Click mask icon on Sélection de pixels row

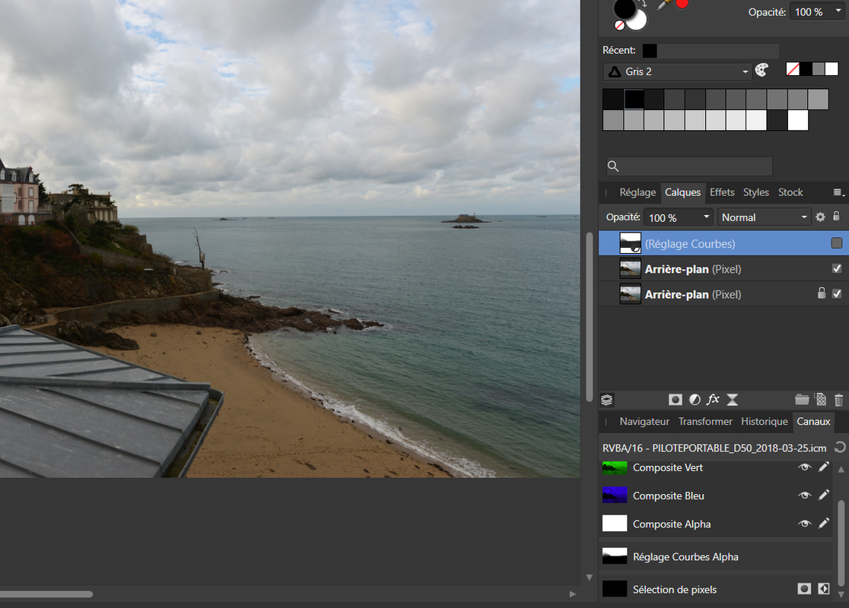pos(804,588)
